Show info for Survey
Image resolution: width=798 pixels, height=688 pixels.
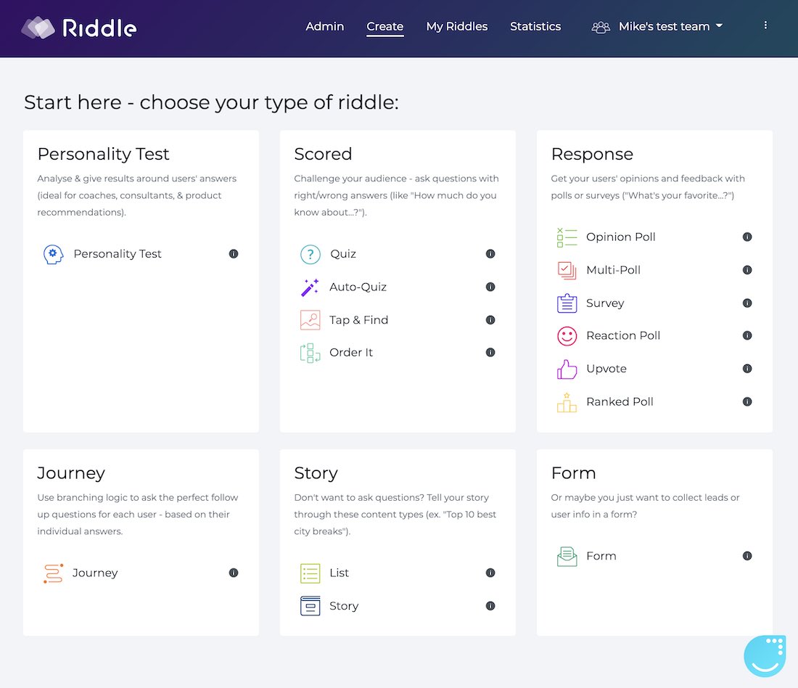[x=747, y=303]
